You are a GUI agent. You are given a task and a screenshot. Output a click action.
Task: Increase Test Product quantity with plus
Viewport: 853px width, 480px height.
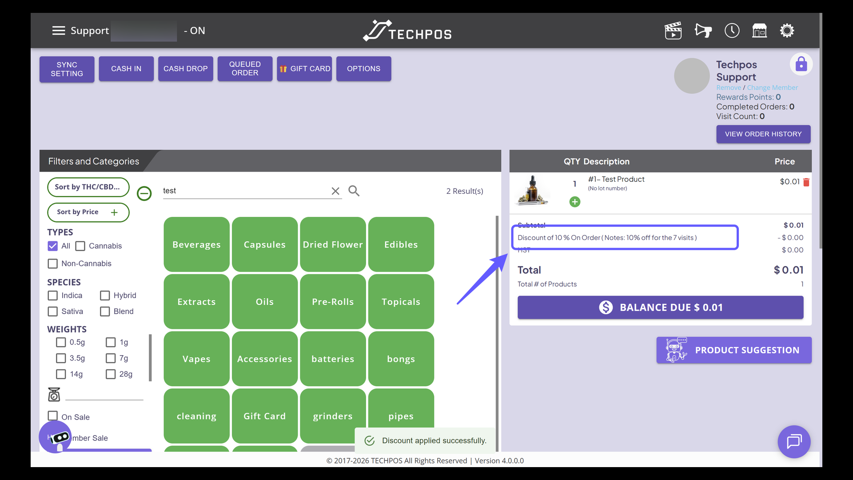(574, 202)
